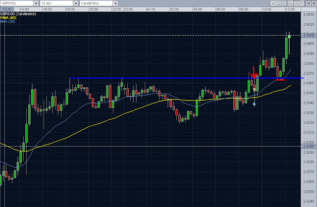
Task: Open the 15 min timeframe dropdown arrow
Action: pos(76,3)
